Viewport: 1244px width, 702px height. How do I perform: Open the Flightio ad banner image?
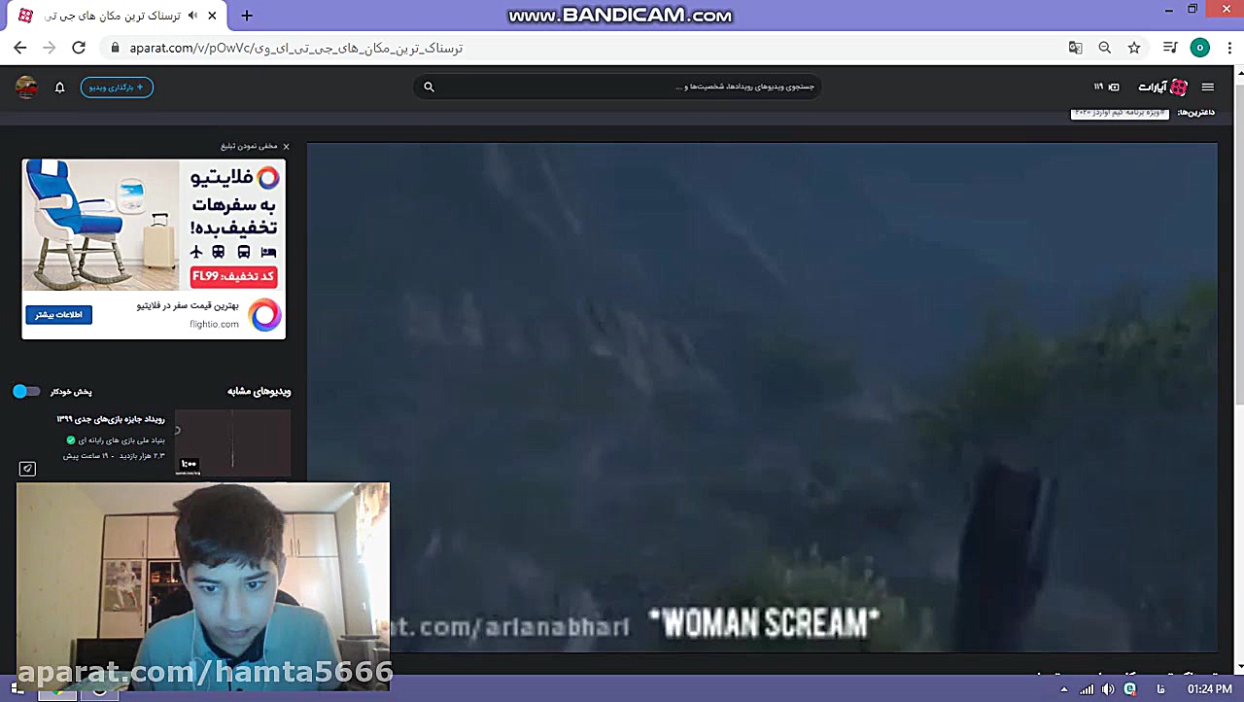click(x=154, y=225)
